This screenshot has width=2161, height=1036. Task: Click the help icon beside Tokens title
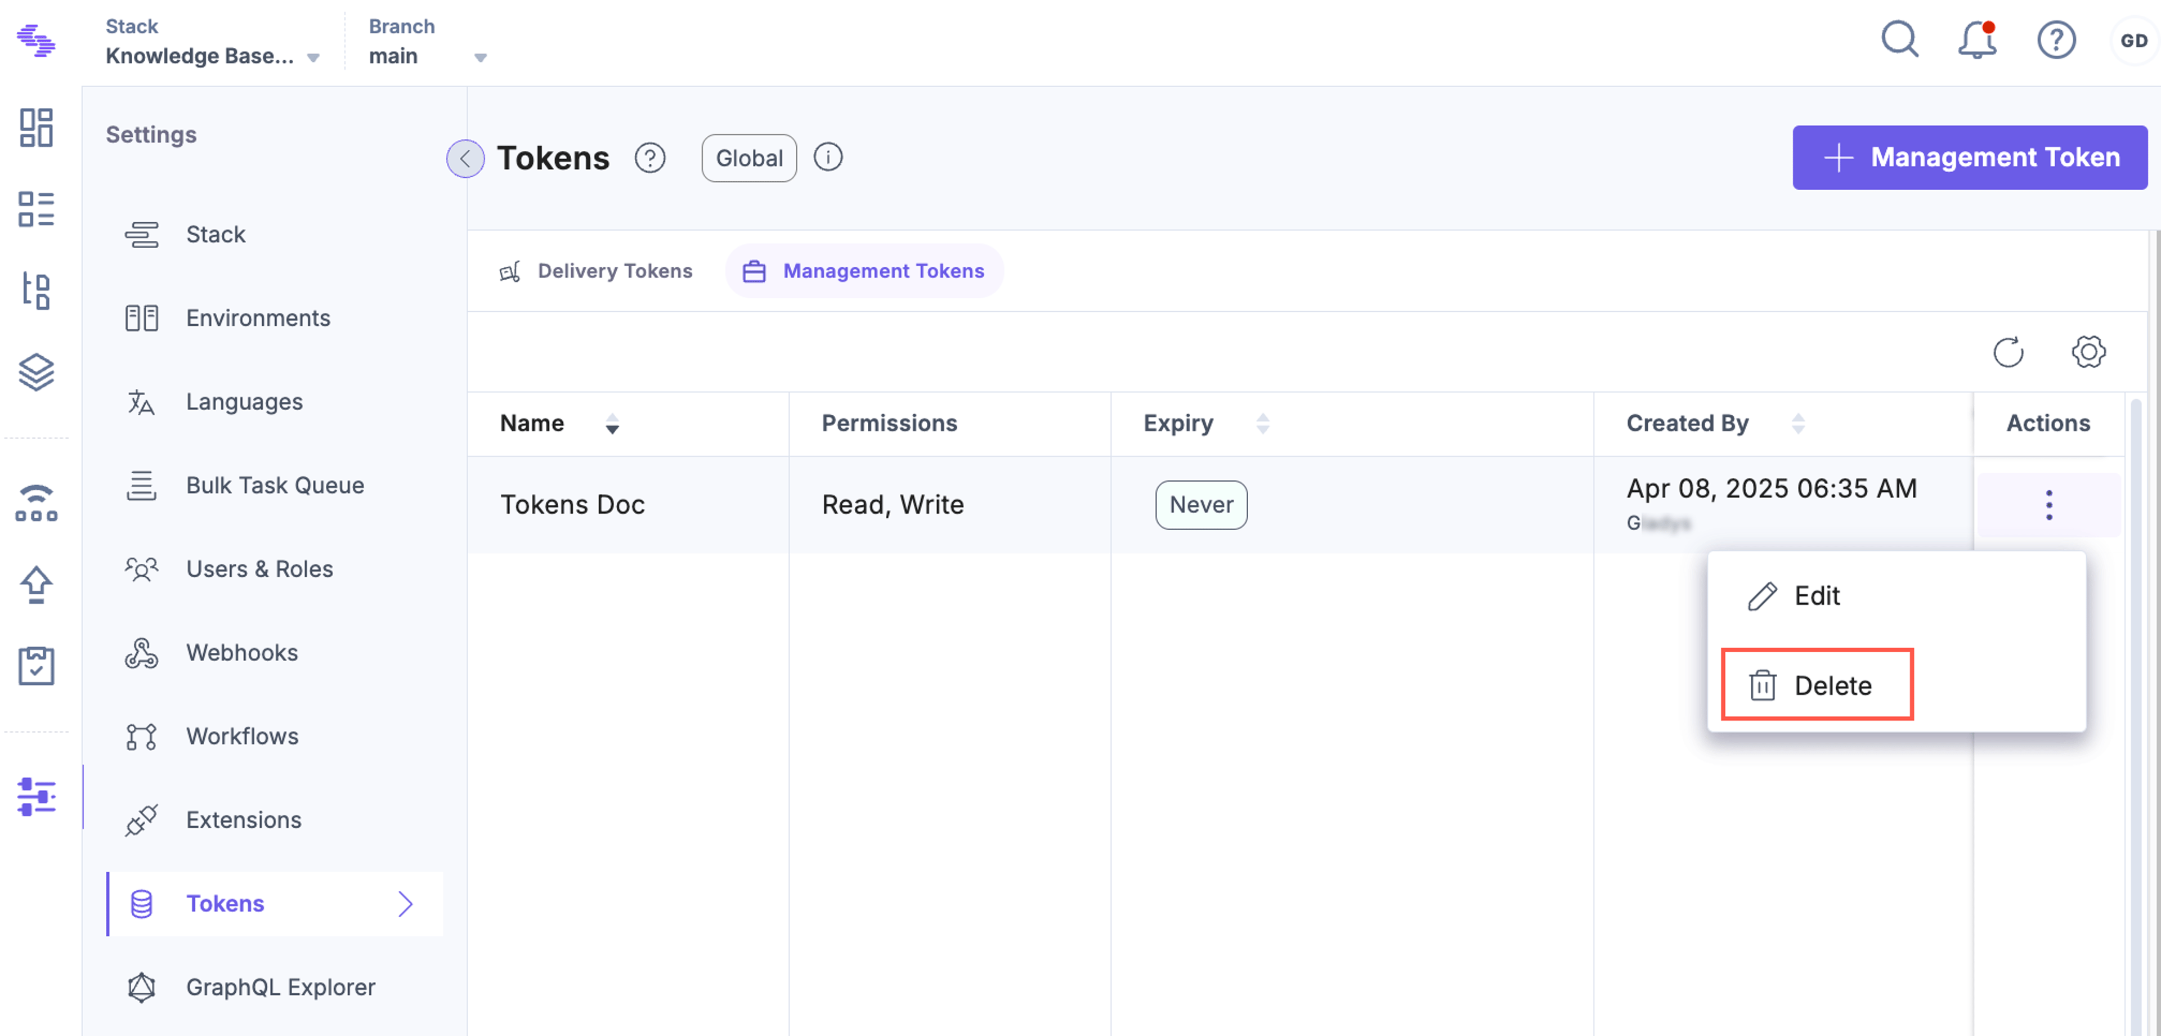click(649, 158)
